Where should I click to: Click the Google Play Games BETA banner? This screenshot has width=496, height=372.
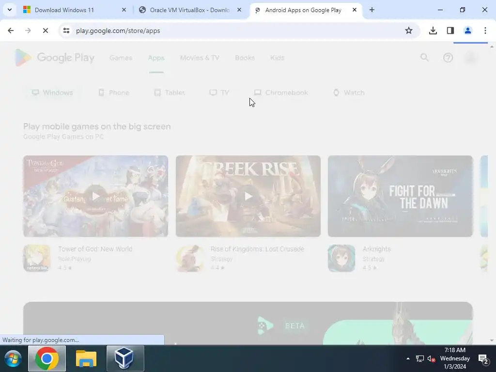point(248,323)
